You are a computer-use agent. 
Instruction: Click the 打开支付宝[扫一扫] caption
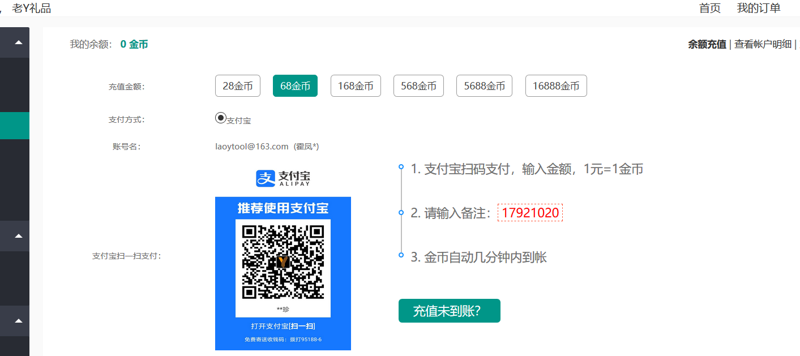(x=283, y=326)
